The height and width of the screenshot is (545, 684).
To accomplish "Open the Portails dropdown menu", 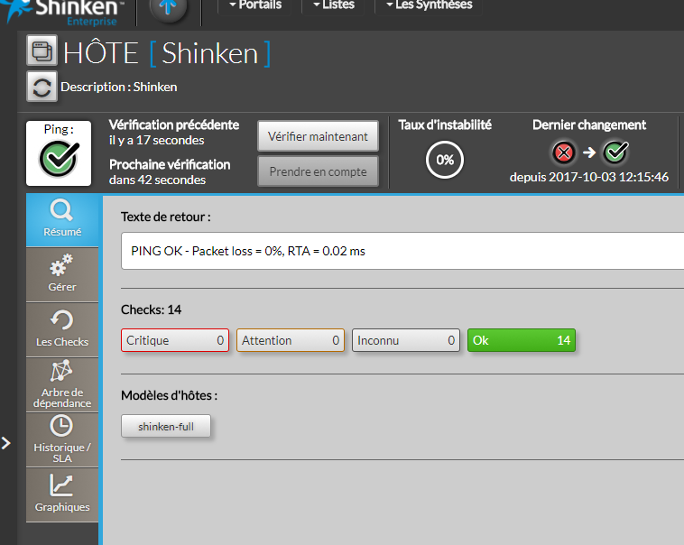I will point(255,5).
